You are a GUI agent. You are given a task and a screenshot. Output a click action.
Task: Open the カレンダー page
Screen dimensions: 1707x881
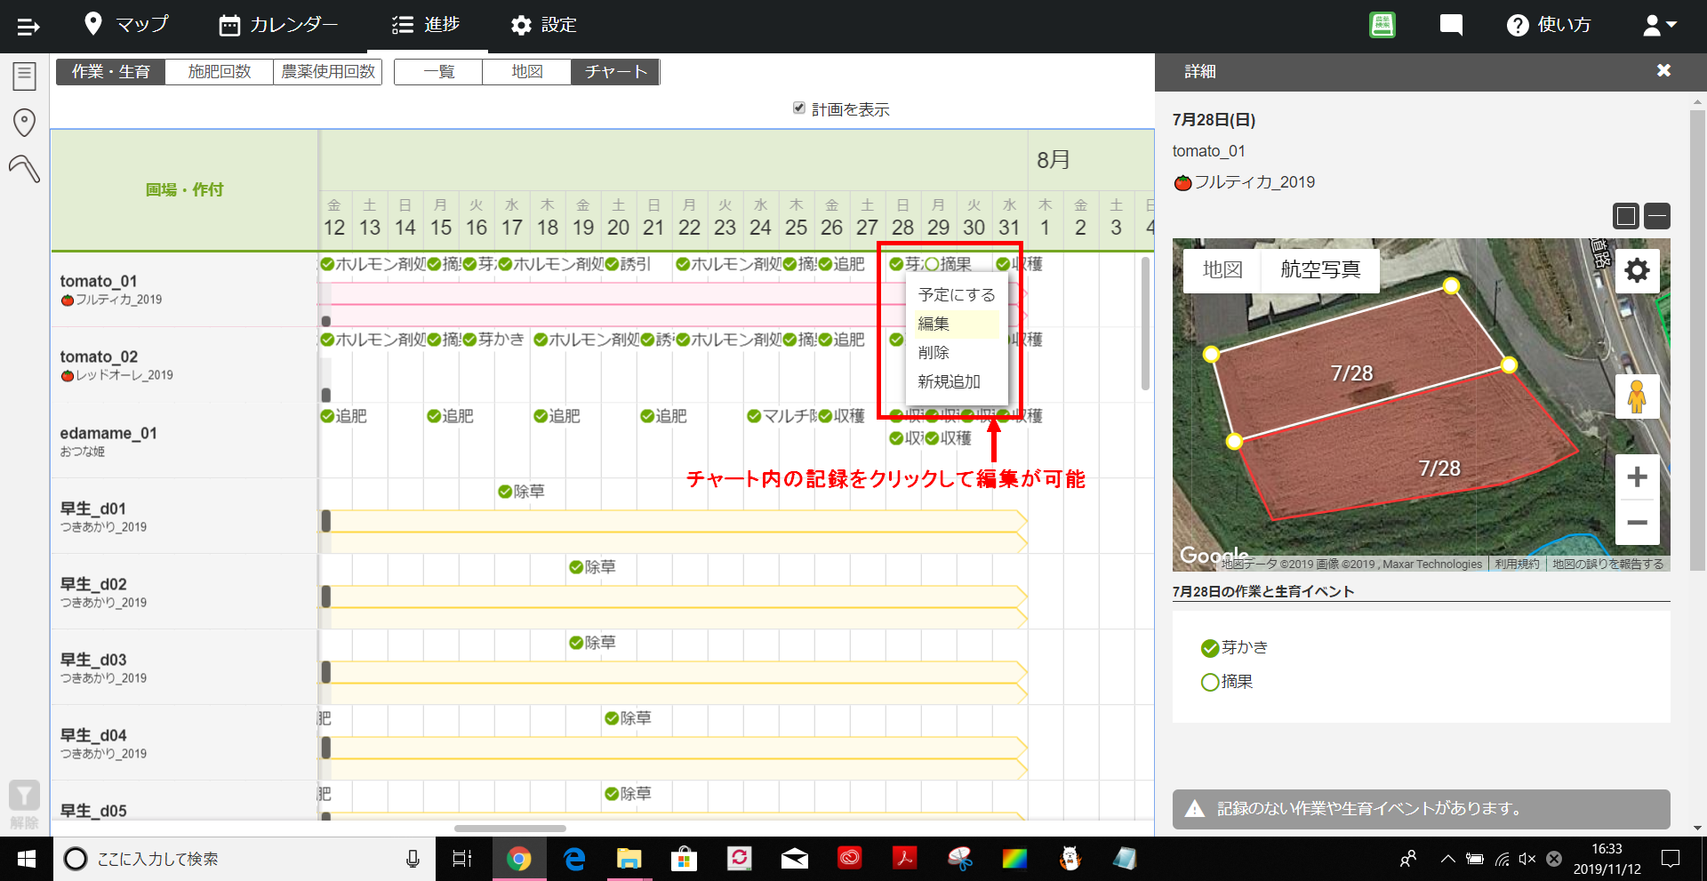278,25
